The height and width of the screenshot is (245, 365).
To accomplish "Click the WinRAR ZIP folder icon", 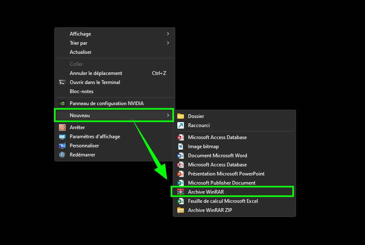I will click(181, 210).
